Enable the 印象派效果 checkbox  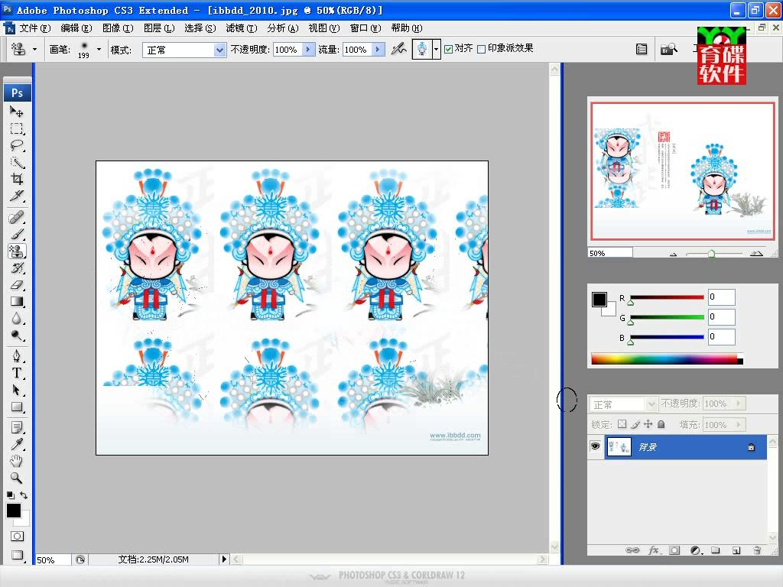point(482,49)
